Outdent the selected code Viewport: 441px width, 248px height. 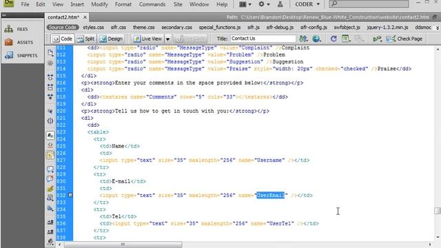(50, 231)
